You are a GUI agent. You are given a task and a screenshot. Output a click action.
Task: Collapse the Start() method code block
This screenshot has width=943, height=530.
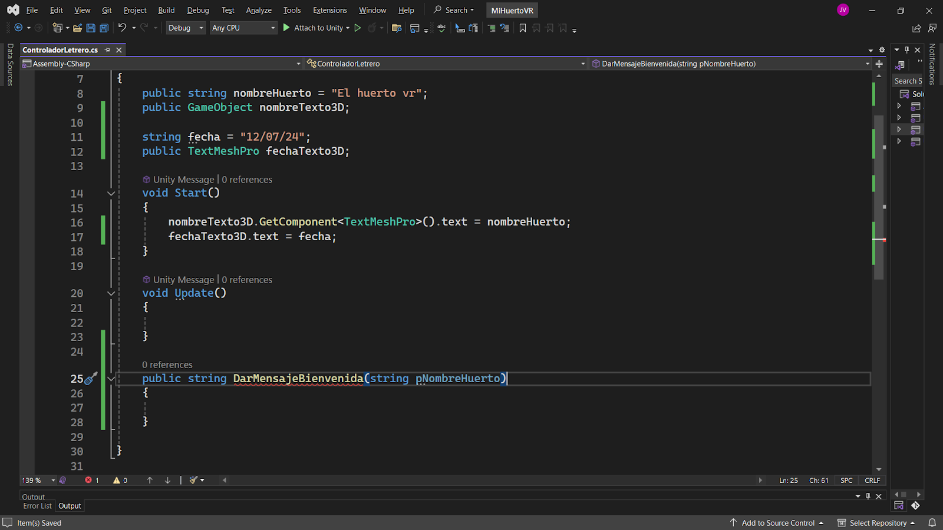pos(111,193)
